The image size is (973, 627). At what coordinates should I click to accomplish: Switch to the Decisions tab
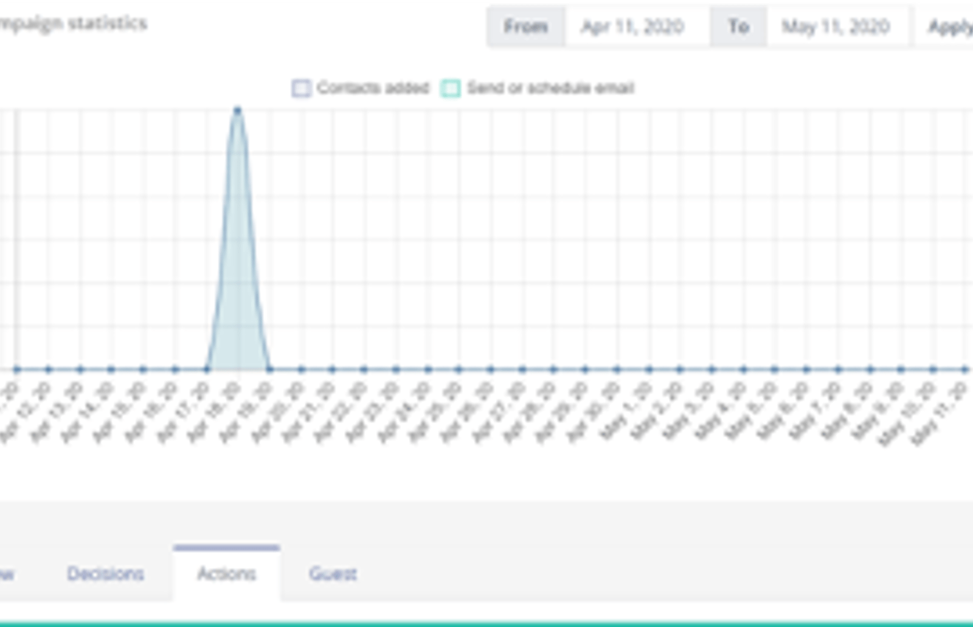click(105, 574)
